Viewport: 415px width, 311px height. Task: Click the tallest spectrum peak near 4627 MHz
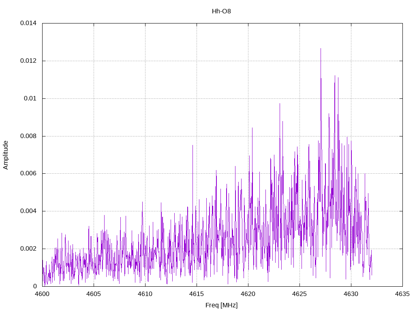(x=321, y=49)
